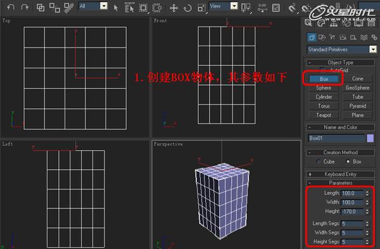Click the Cylinder primitive button
This screenshot has height=249, width=380.
coord(324,97)
